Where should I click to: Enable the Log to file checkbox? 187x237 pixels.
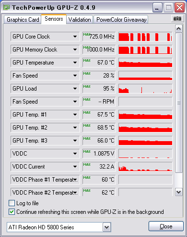point(12,203)
